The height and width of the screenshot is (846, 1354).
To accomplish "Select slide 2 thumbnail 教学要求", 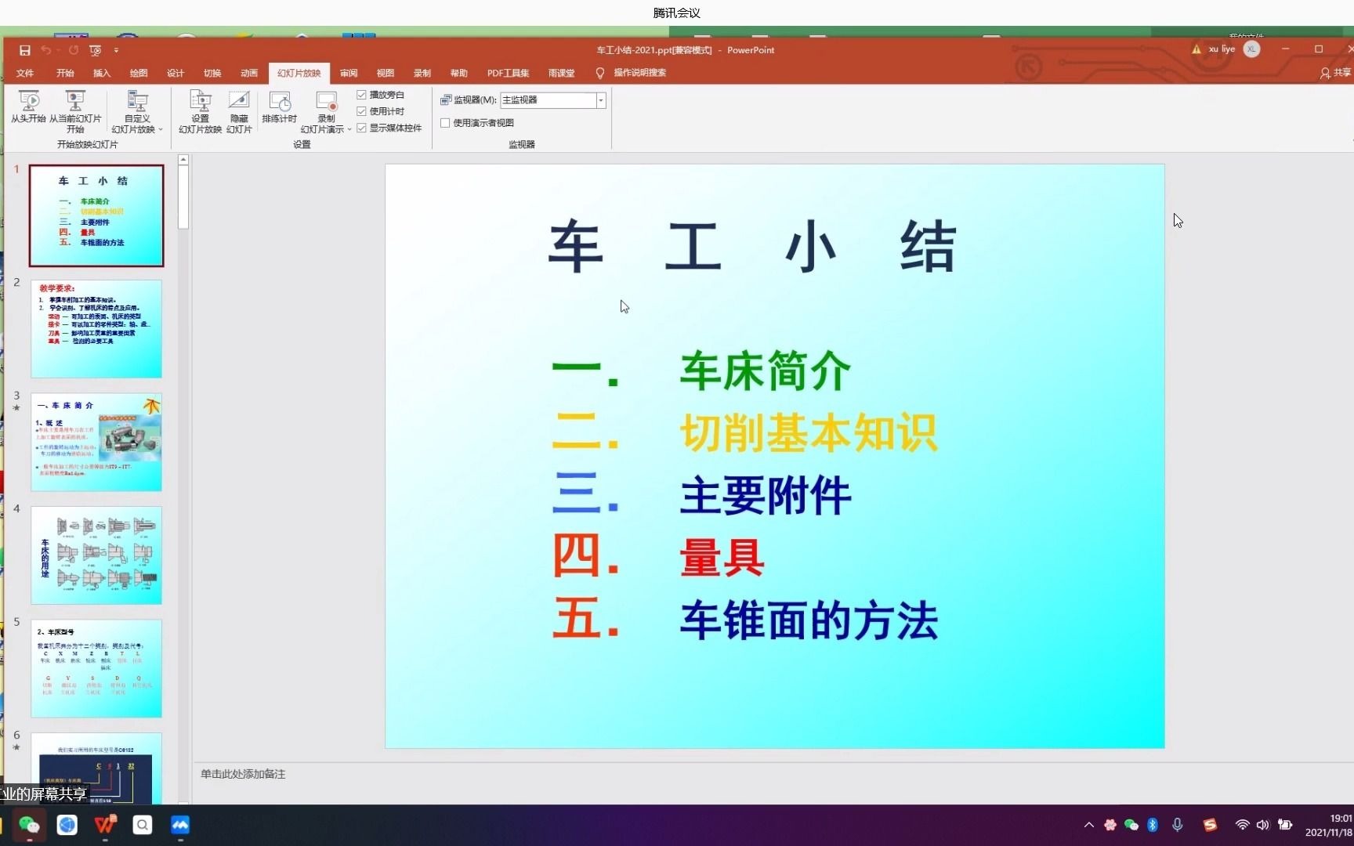I will click(96, 329).
